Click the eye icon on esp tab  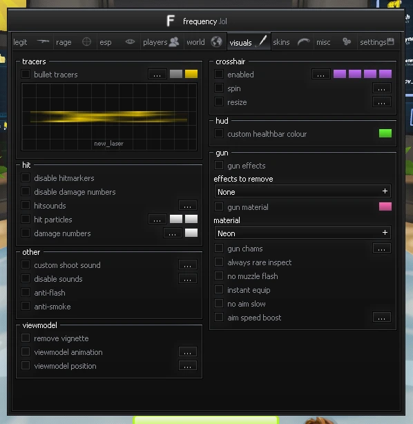point(130,41)
